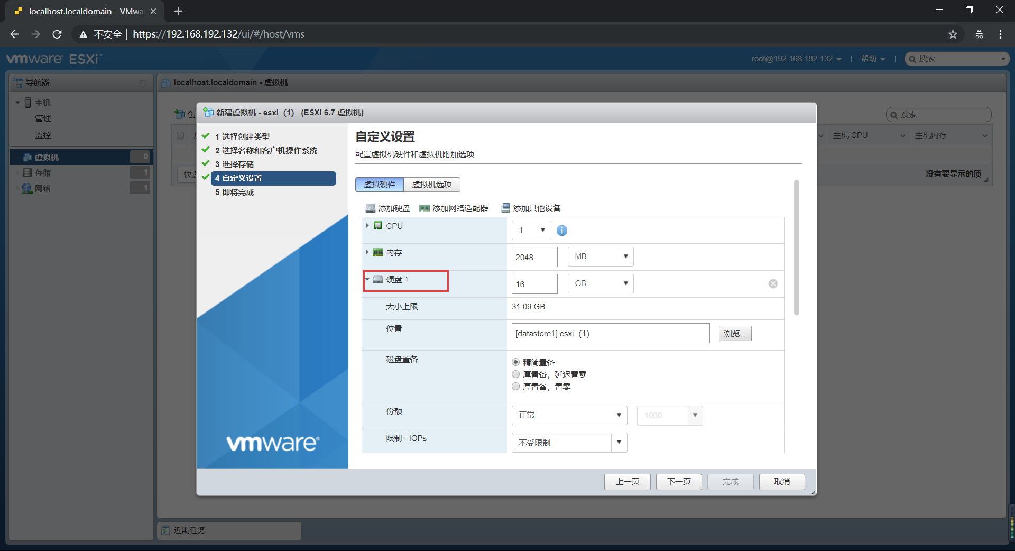Switch to Virtual Hardware (虚拟硬件) tab
The width and height of the screenshot is (1015, 551).
click(380, 185)
